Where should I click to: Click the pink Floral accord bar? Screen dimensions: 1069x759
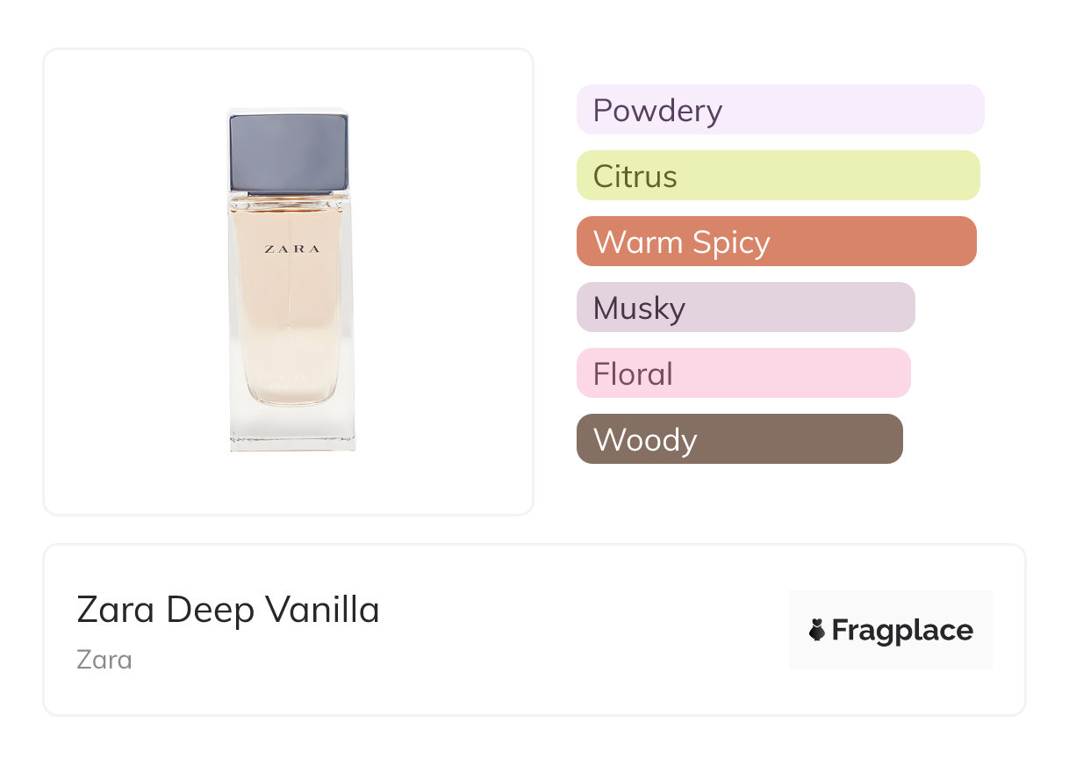coord(743,373)
